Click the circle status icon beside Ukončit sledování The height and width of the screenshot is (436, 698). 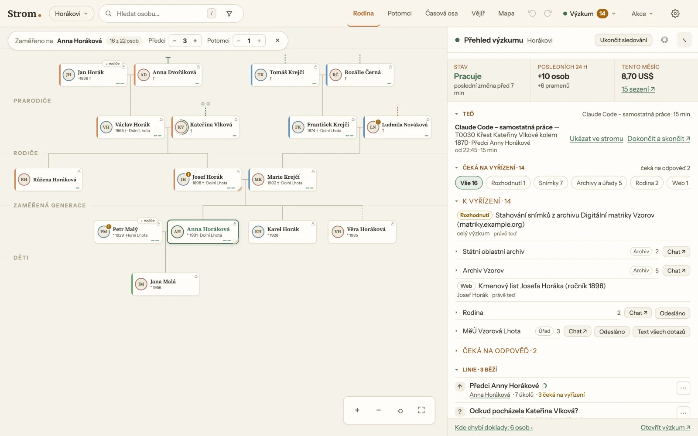pyautogui.click(x=664, y=40)
